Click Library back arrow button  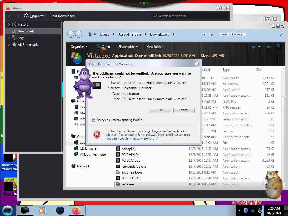coord(10,16)
